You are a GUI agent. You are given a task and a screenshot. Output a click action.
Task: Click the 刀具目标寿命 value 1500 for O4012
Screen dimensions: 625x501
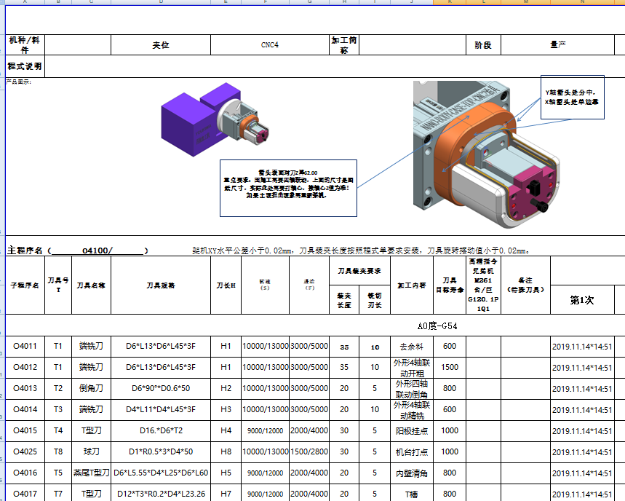pos(449,368)
